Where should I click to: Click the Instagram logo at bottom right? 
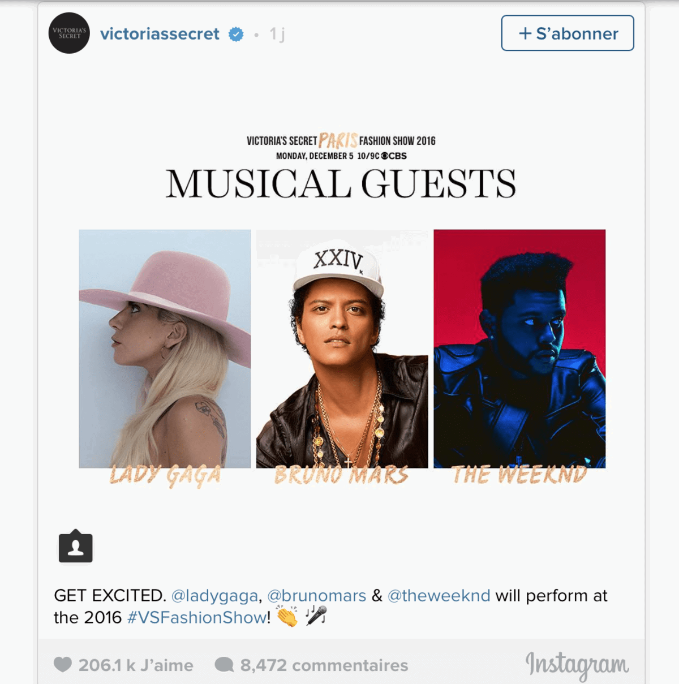click(577, 665)
